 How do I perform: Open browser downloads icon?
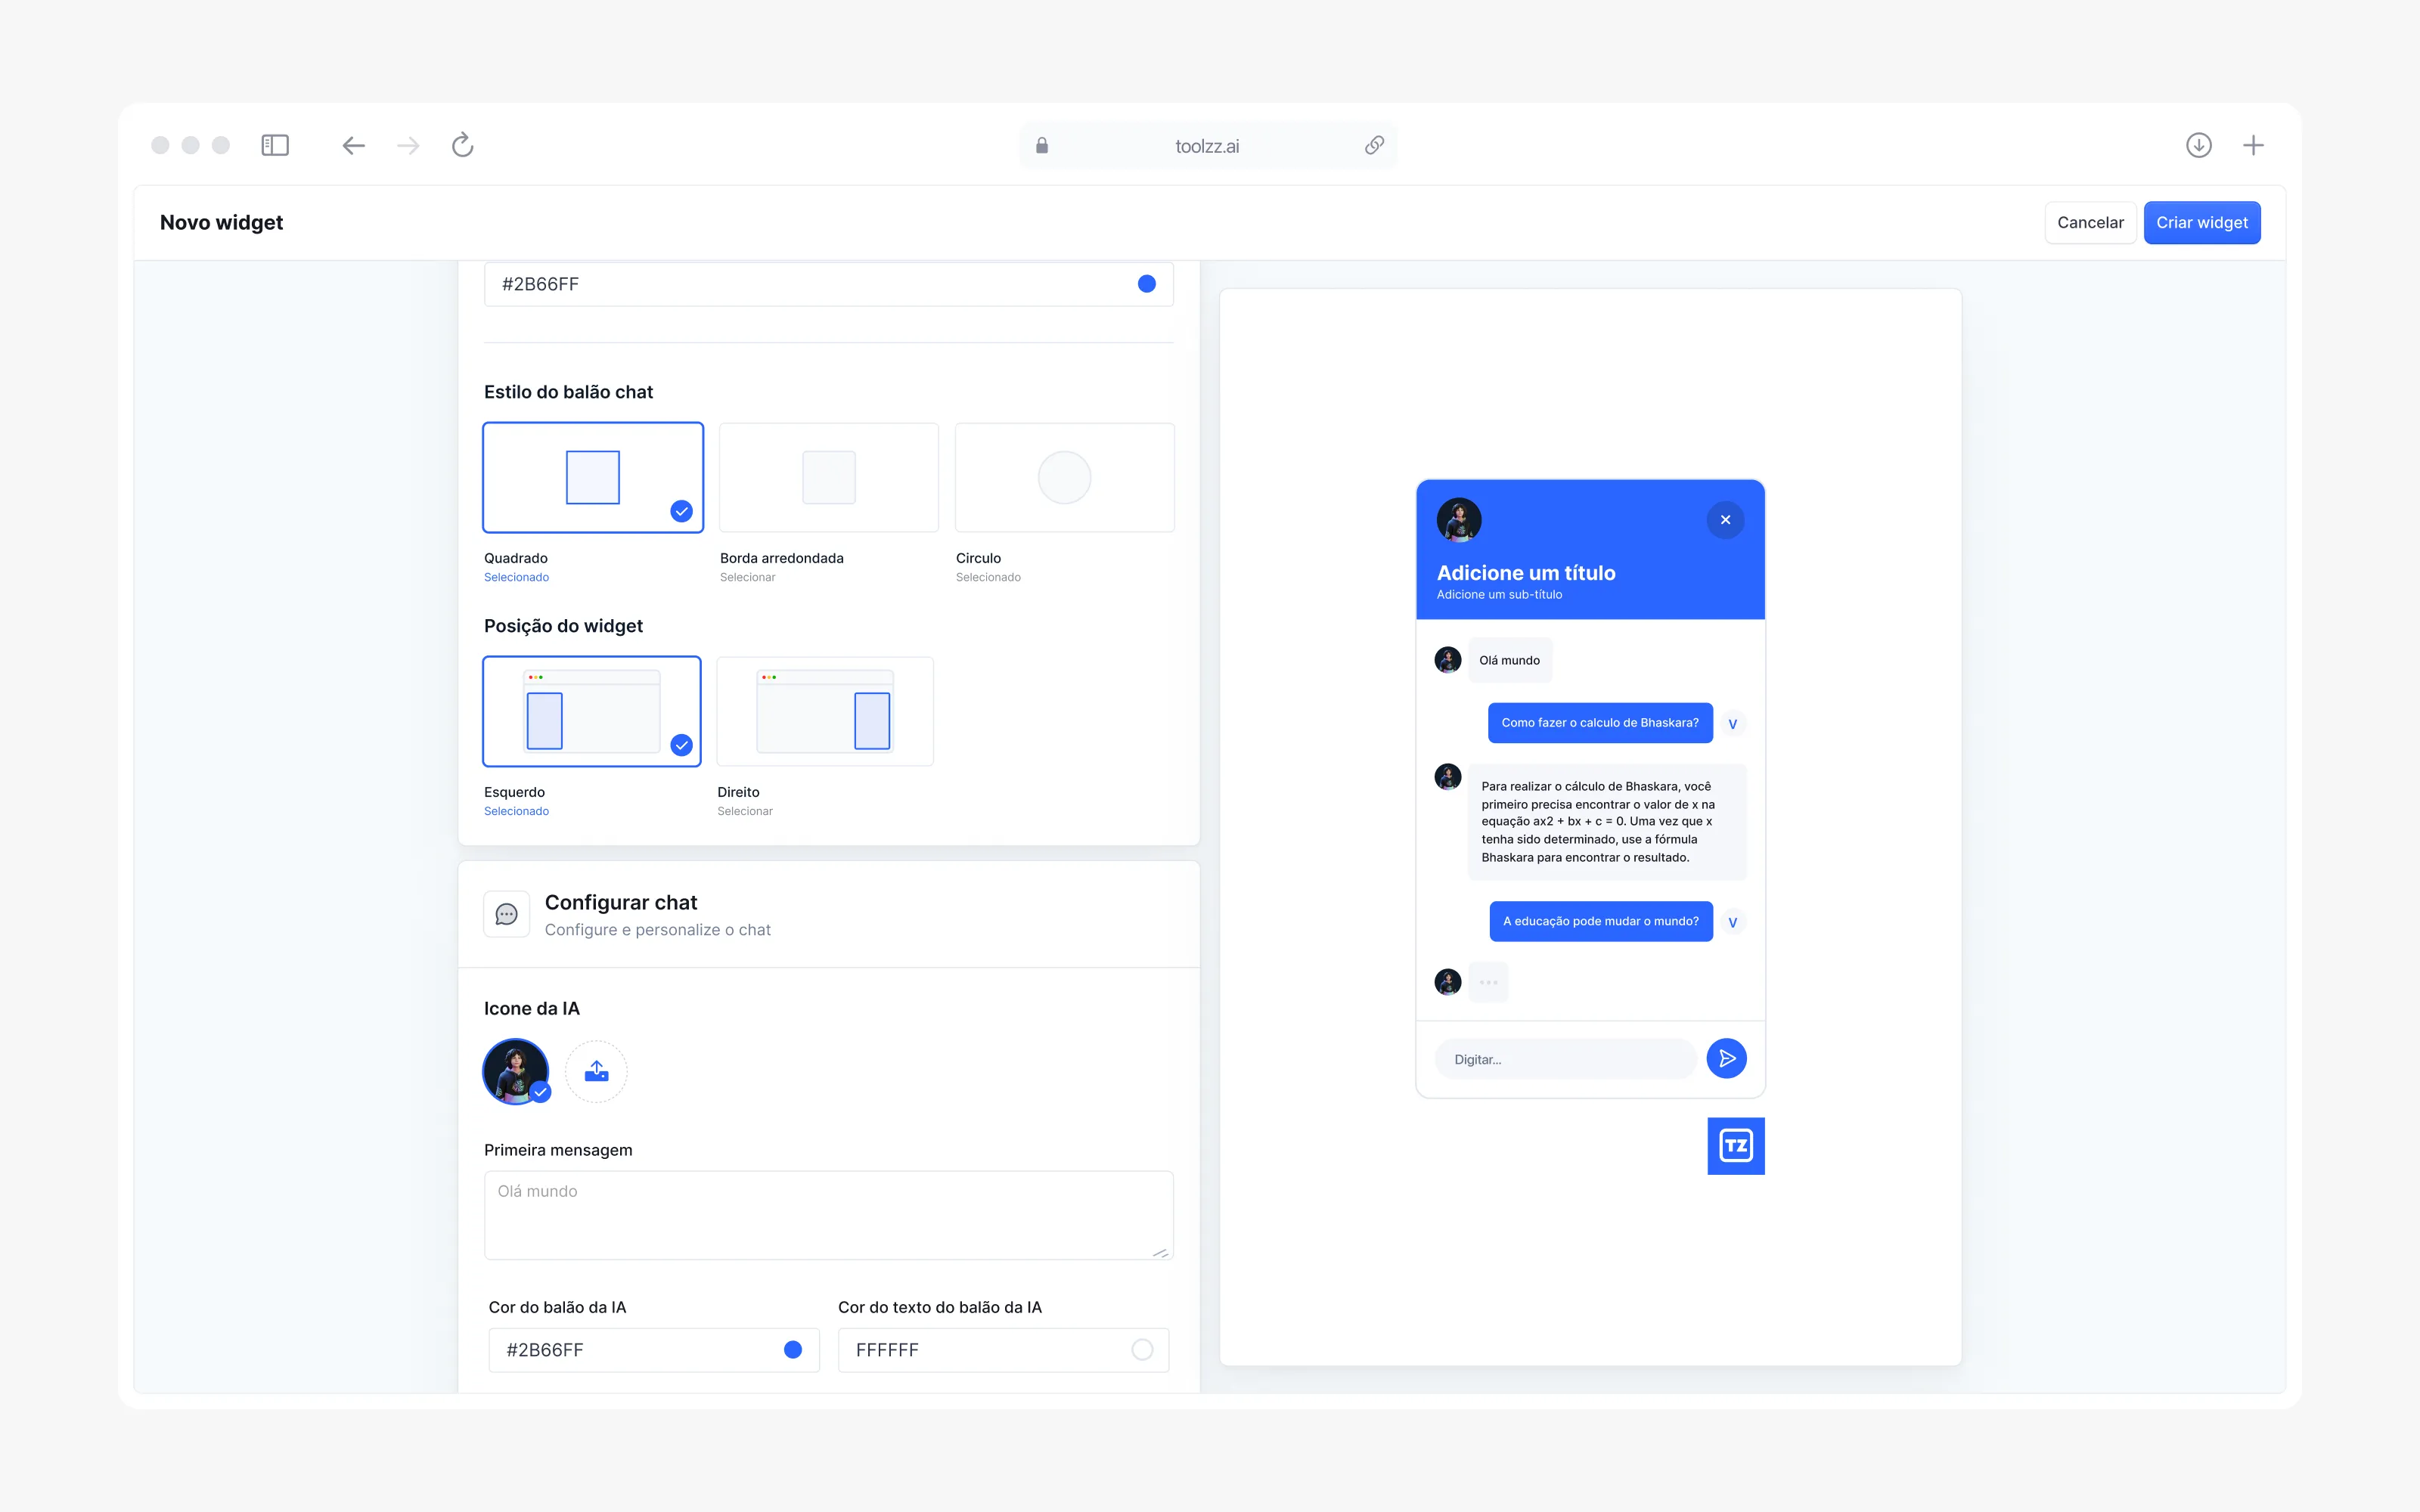click(x=2198, y=146)
